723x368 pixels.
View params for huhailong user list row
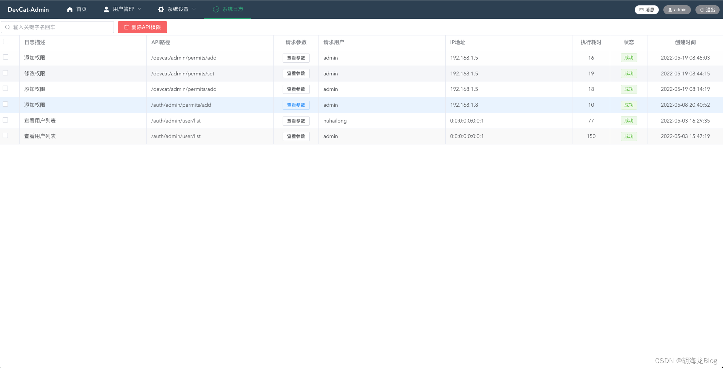click(x=296, y=121)
